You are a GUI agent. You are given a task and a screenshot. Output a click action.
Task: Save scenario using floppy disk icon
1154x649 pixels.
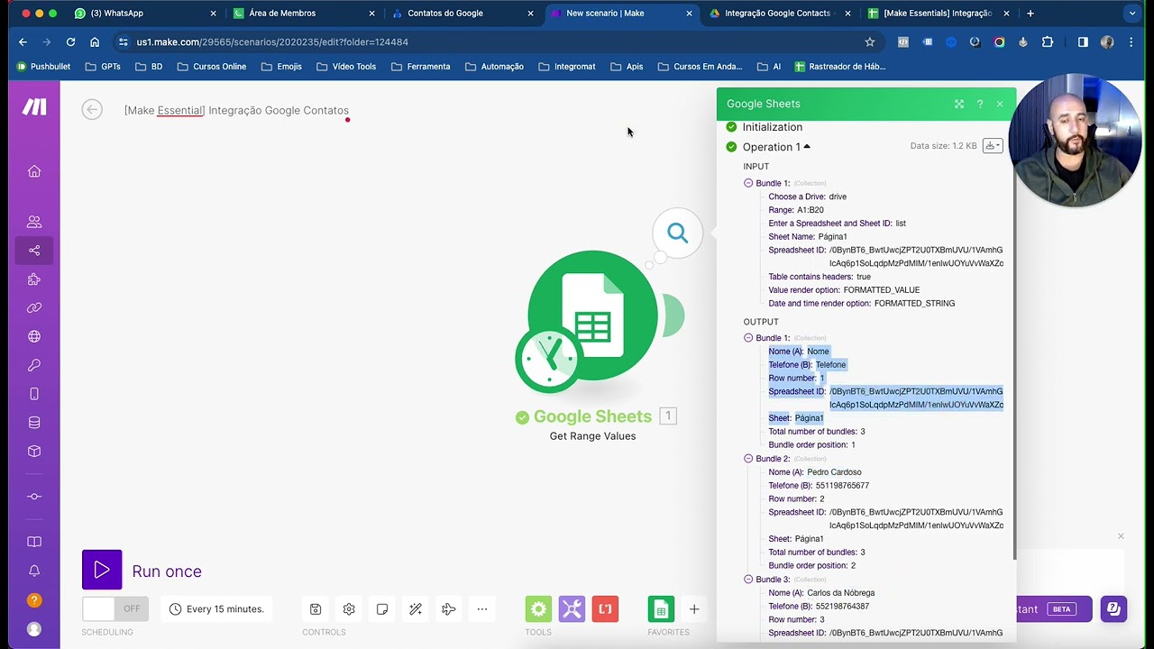tap(316, 609)
